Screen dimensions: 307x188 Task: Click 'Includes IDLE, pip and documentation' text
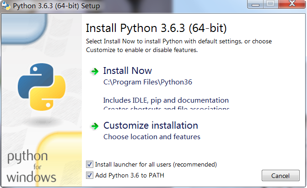click(166, 100)
